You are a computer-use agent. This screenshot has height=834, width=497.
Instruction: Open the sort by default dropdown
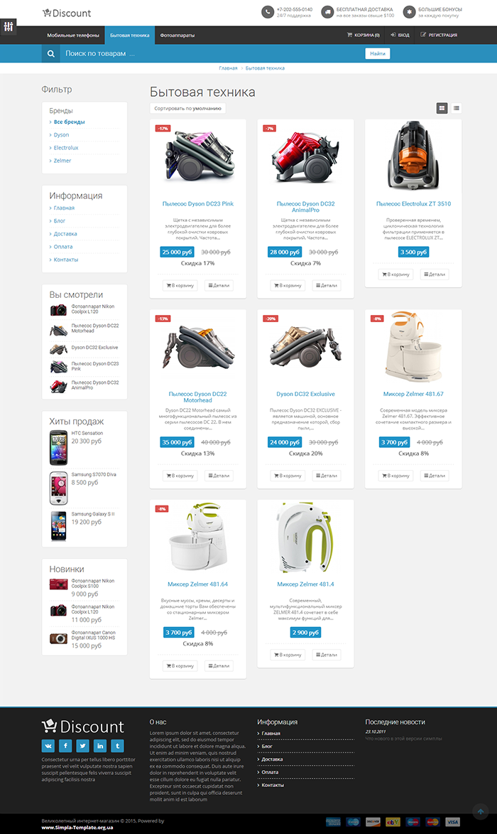pyautogui.click(x=188, y=109)
